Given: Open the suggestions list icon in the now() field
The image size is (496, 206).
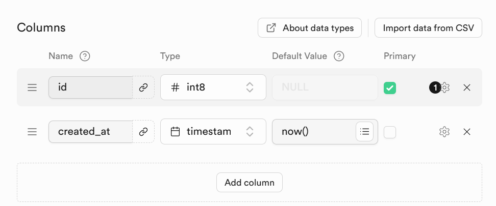Looking at the screenshot, I should pos(364,132).
